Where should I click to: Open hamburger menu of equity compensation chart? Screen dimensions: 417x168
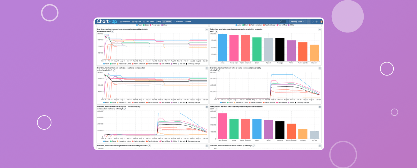[x=320, y=68]
